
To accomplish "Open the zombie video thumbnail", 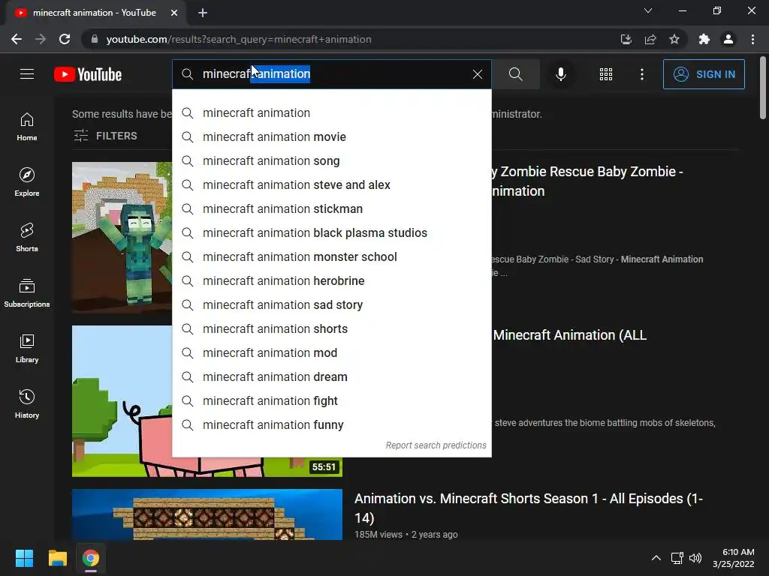I will [x=122, y=238].
